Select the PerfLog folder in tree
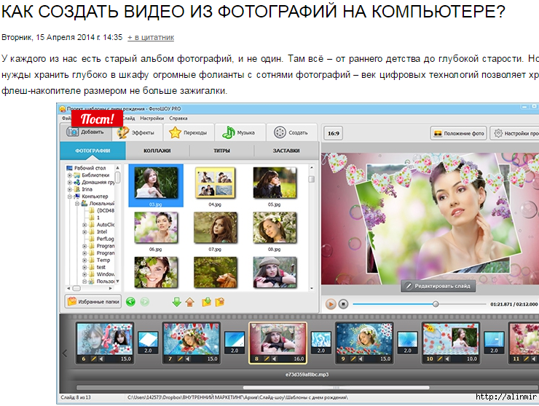This screenshot has width=539, height=406. pyautogui.click(x=101, y=239)
